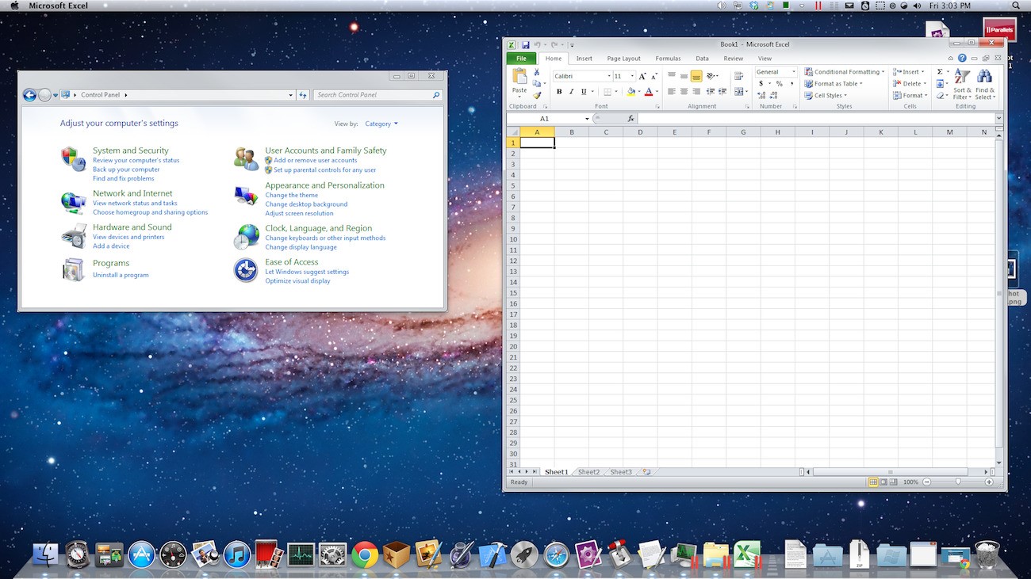This screenshot has height=579, width=1031.
Task: Click the Control Panel back arrow button
Action: pos(29,95)
